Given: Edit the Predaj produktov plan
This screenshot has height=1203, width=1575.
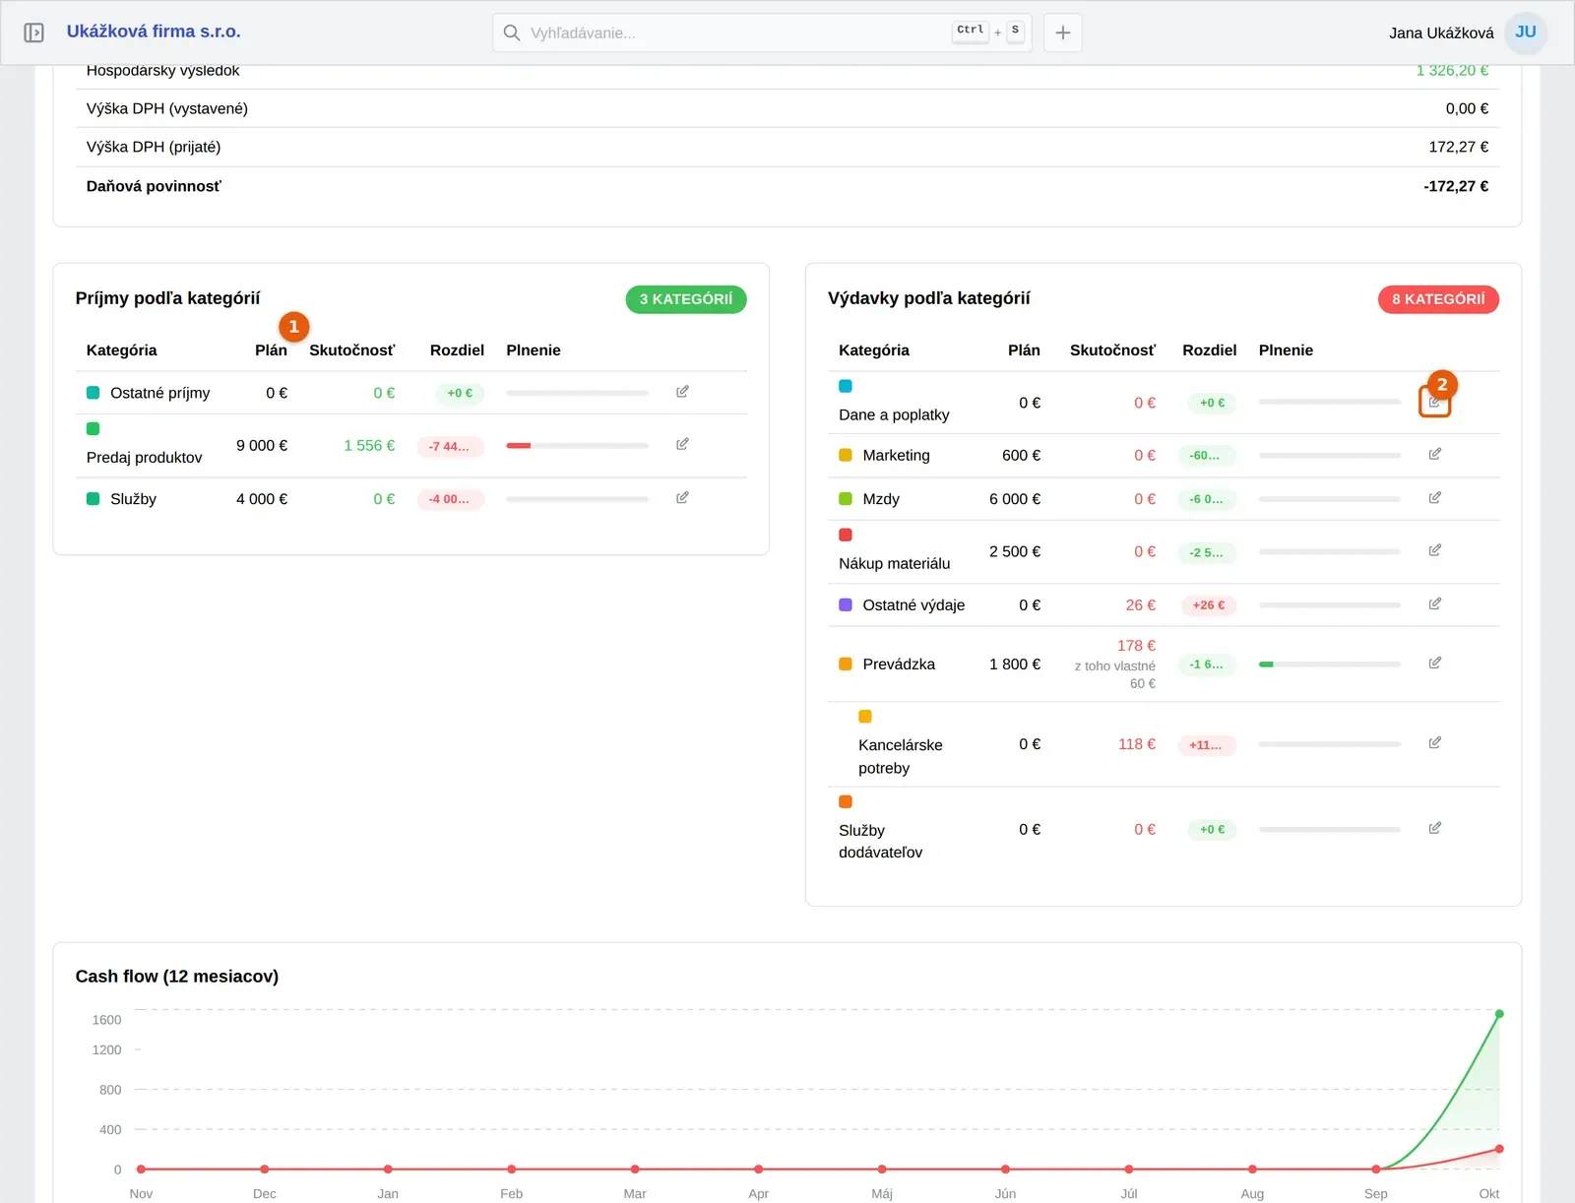Looking at the screenshot, I should pos(682,444).
